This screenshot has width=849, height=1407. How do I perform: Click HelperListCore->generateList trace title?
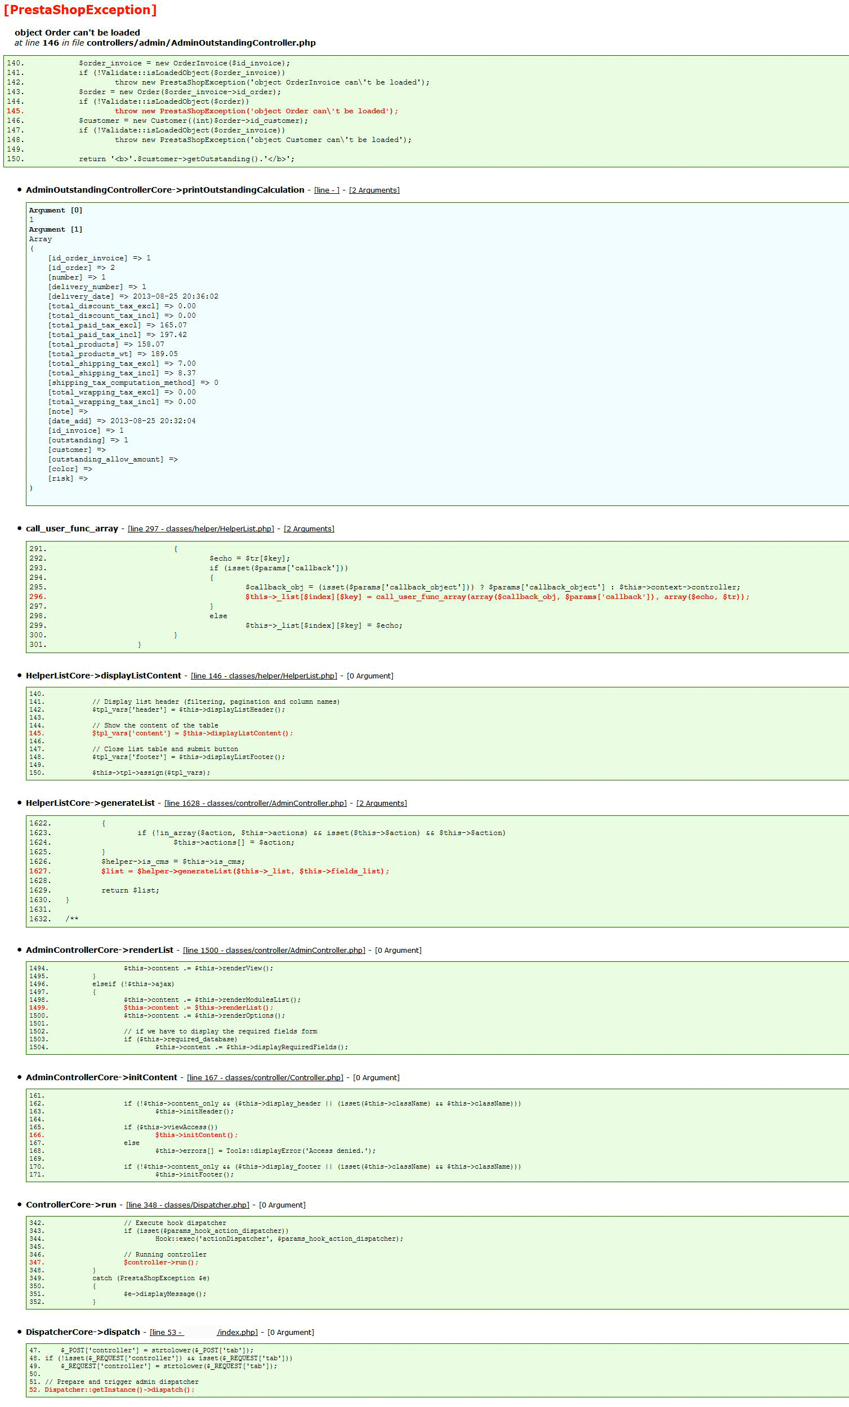pyautogui.click(x=90, y=802)
